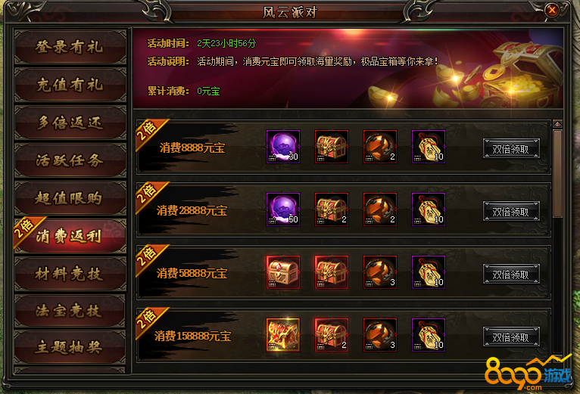The image size is (580, 394).
Task: Click the golden tag x10 in the 28888 row
Action: (x=429, y=209)
